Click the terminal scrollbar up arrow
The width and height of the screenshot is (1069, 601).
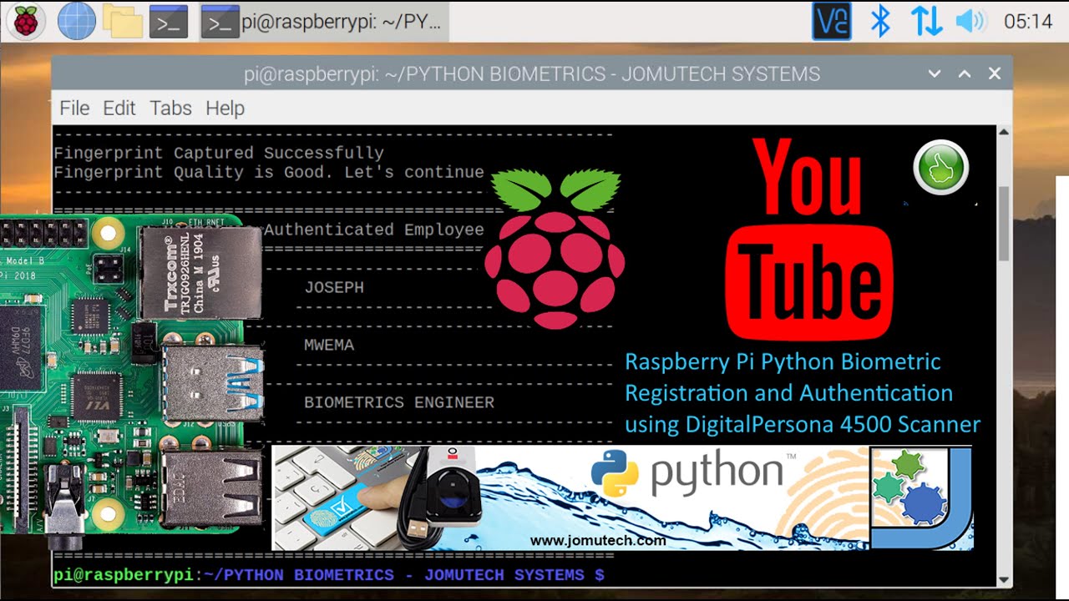click(1004, 132)
